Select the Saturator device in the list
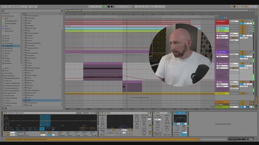Screen dimensions: 259x145 pyautogui.click(x=30, y=85)
